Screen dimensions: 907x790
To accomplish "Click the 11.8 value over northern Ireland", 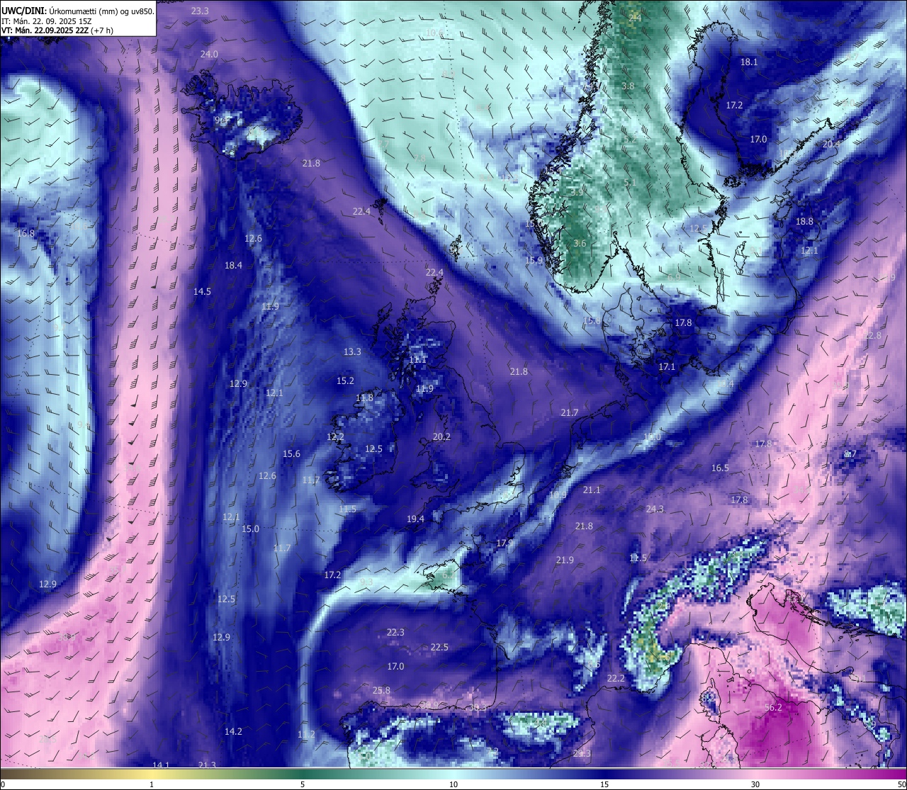I will [x=364, y=397].
